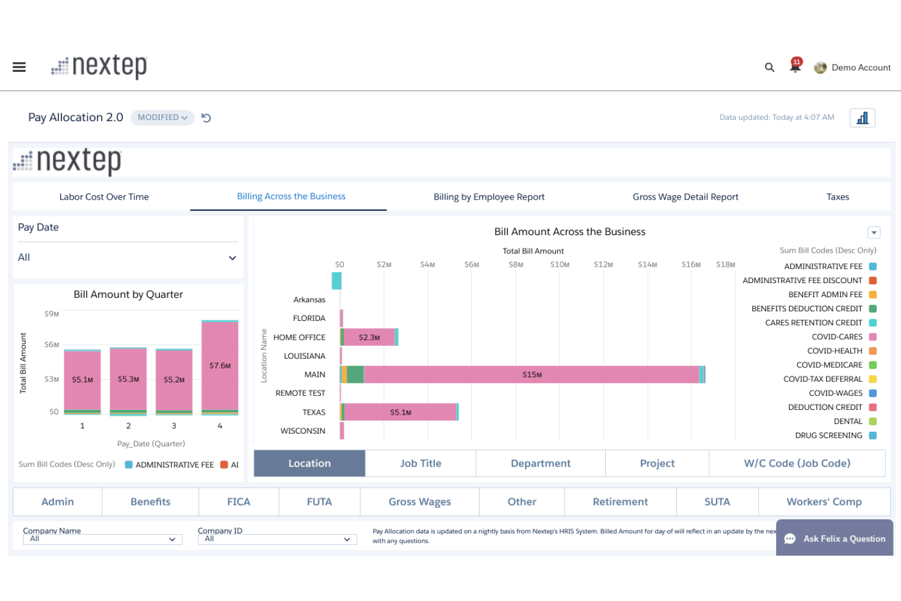Click COVID-HEALTH legend swatch
Viewport: 901px width, 601px height.
click(x=872, y=351)
